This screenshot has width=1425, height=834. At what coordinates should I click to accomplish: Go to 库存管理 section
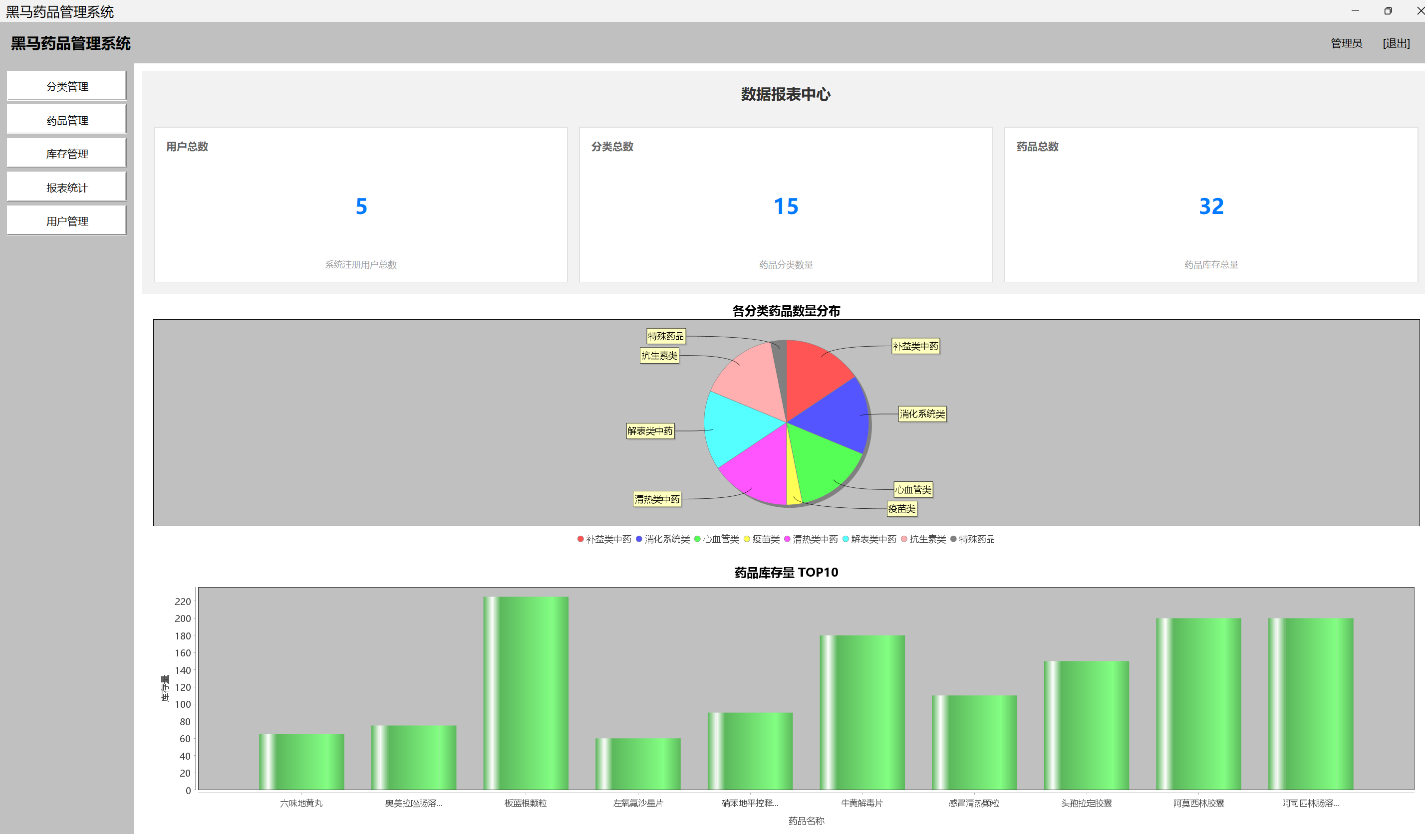pyautogui.click(x=67, y=153)
